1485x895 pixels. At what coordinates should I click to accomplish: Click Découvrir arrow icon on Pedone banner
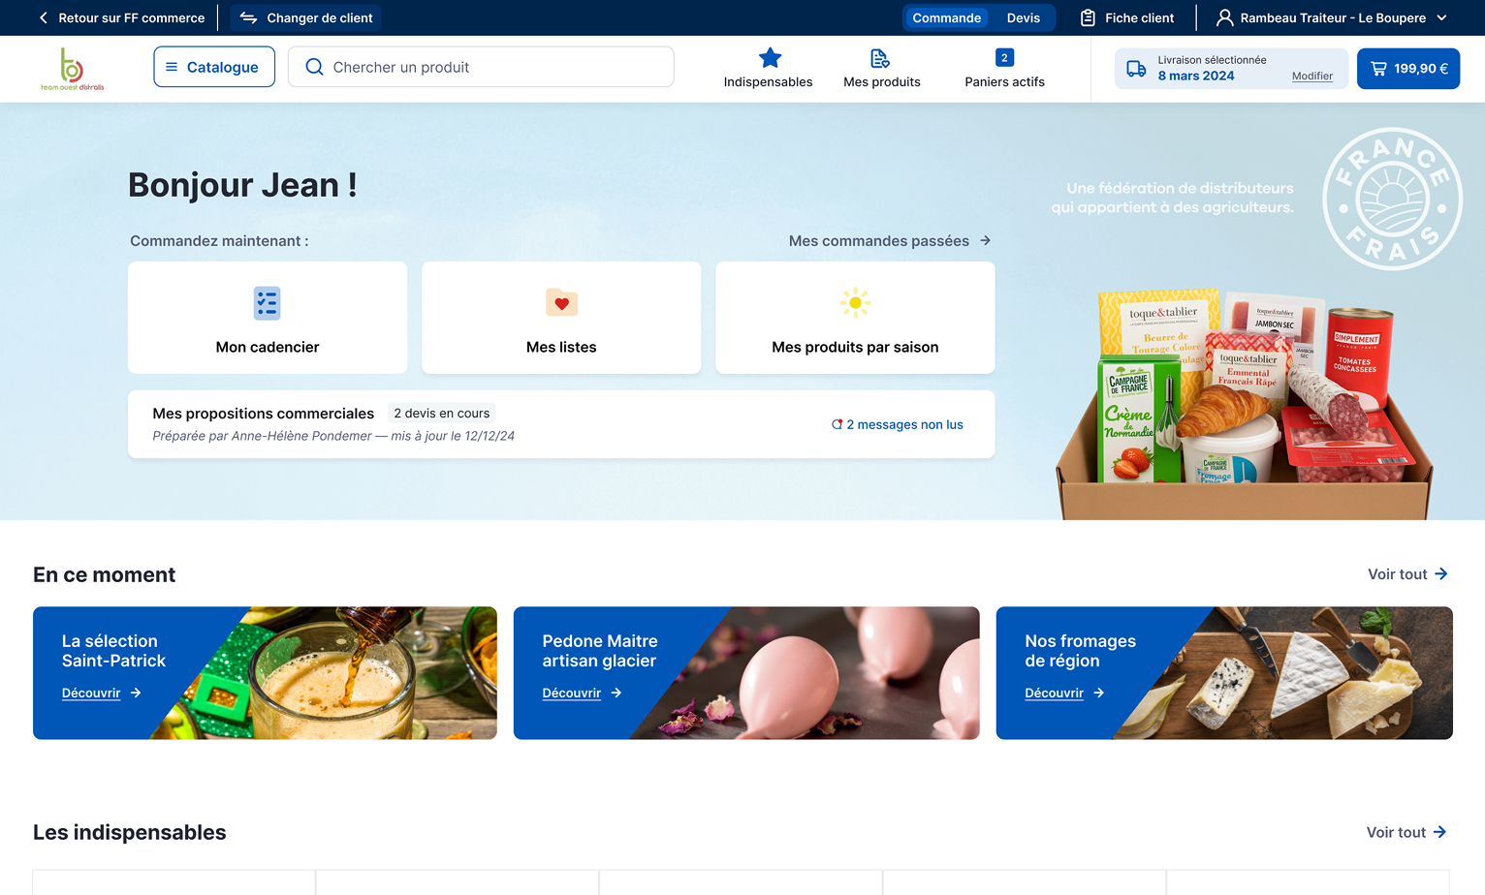pos(616,693)
